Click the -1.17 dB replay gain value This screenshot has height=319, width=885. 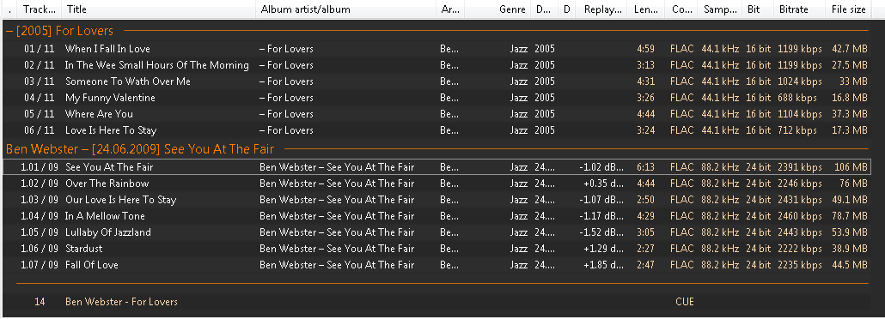[x=601, y=216]
